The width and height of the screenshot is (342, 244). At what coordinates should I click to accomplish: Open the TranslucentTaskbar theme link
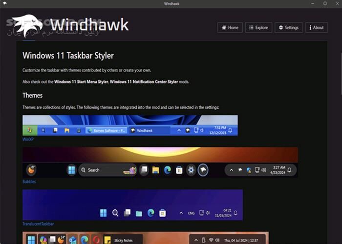click(38, 224)
